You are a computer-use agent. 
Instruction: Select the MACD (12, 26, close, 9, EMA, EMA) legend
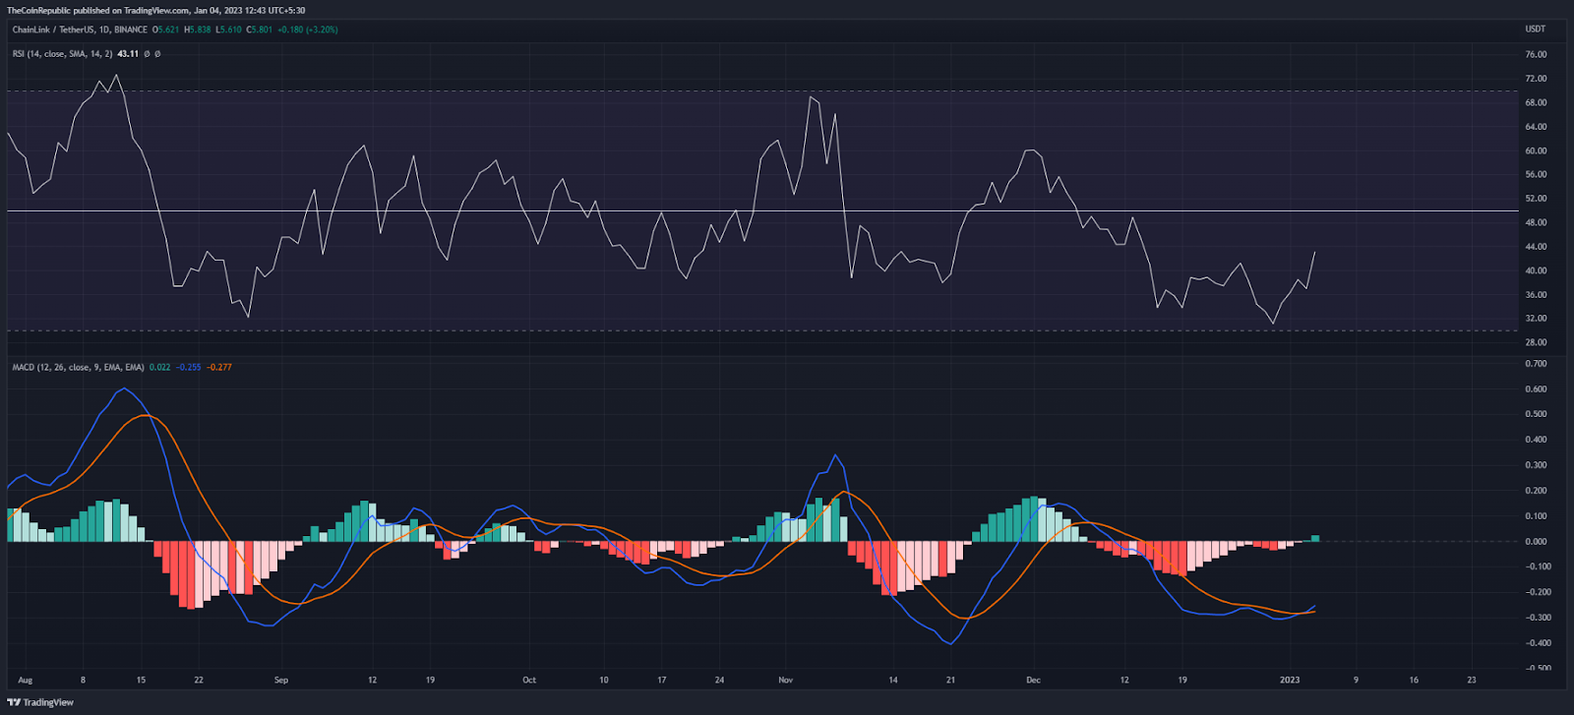point(78,367)
